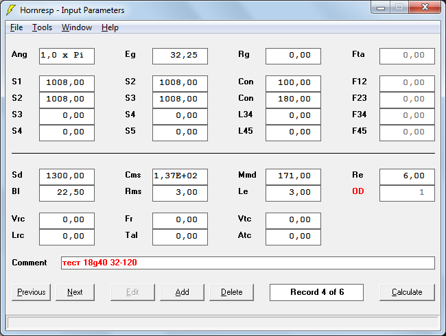Screen dimensions: 446x336
Task: Click the Calculate button
Action: click(x=407, y=292)
